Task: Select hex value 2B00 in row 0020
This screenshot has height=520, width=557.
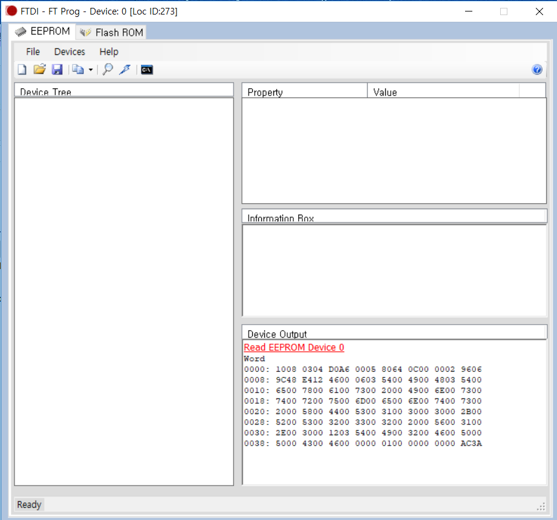Action: pyautogui.click(x=471, y=412)
